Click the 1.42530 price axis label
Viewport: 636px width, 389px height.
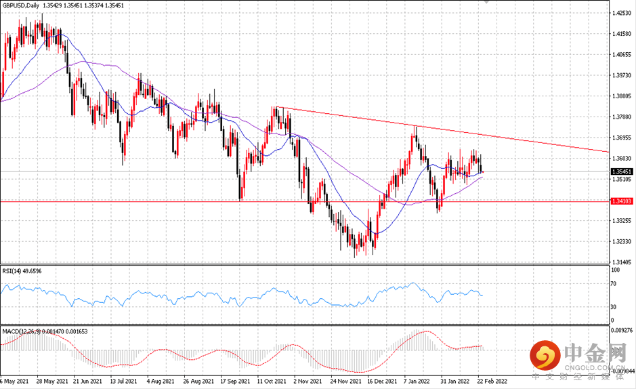pyautogui.click(x=621, y=13)
